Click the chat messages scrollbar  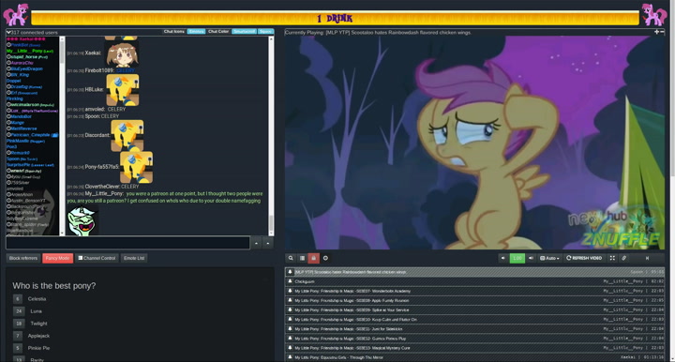point(271,136)
